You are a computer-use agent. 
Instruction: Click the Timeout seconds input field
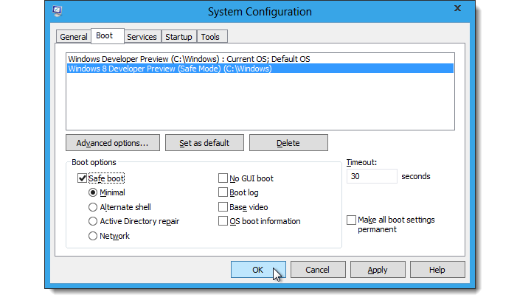tap(370, 177)
